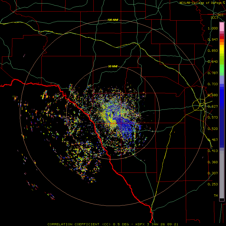The width and height of the screenshot is (226, 226).
Task: Click the "3 JAN 26 09:21" timestamp
Action: [x=162, y=224]
